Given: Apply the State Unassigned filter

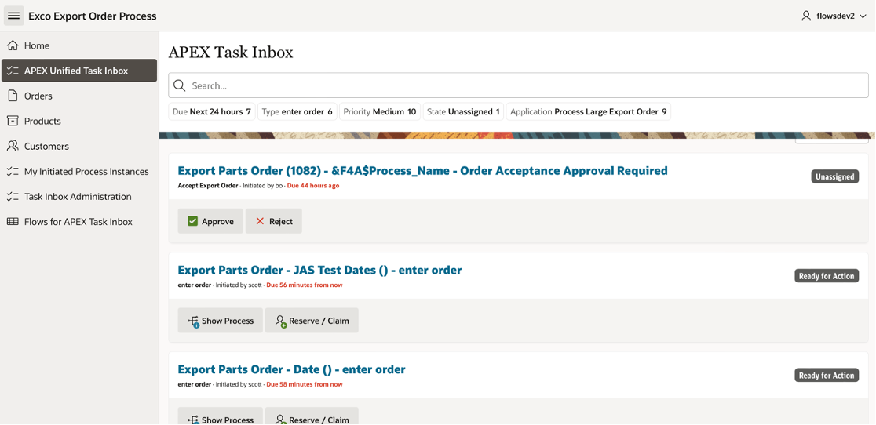Looking at the screenshot, I should (x=463, y=111).
